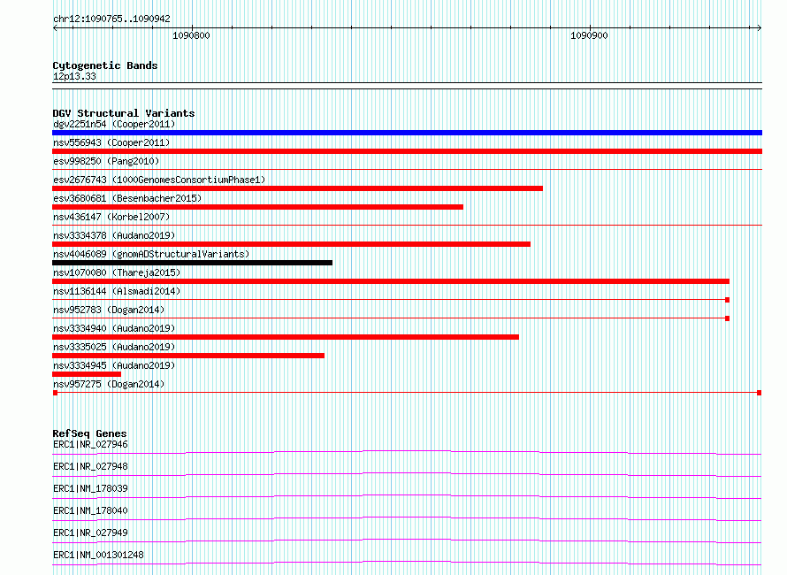Open the nsv3335025 (Audano2019) variant label

(x=114, y=347)
